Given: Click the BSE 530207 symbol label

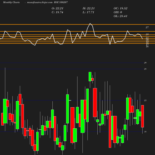Looking at the screenshot, I should coord(61,2).
